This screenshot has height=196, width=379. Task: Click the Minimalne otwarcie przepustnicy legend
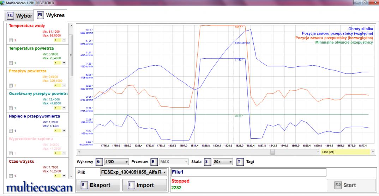click(x=344, y=43)
